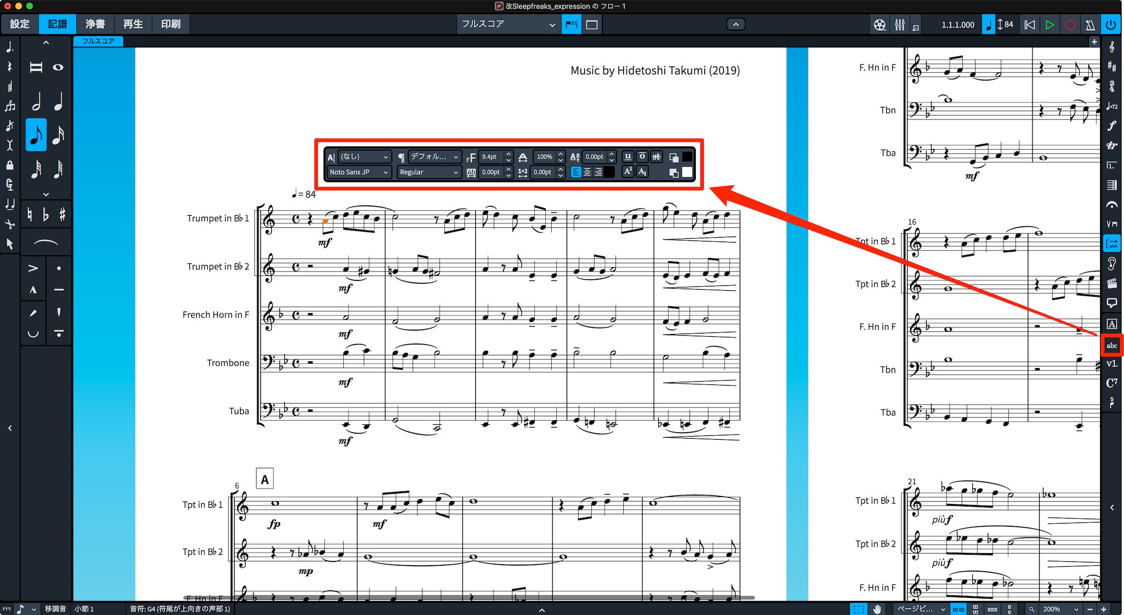Viewport: 1124px width, 615px height.
Task: Open the clefs panel on right toolbox
Action: pyautogui.click(x=1111, y=47)
